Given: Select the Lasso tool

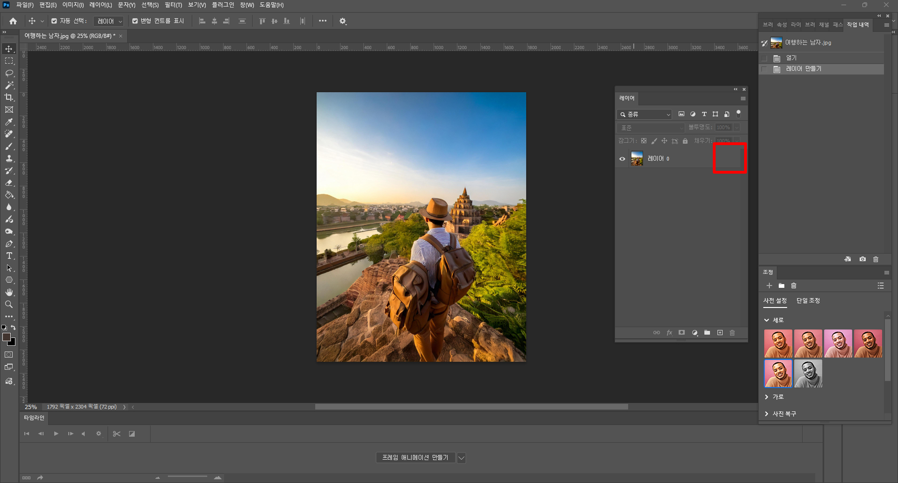Looking at the screenshot, I should [9, 73].
